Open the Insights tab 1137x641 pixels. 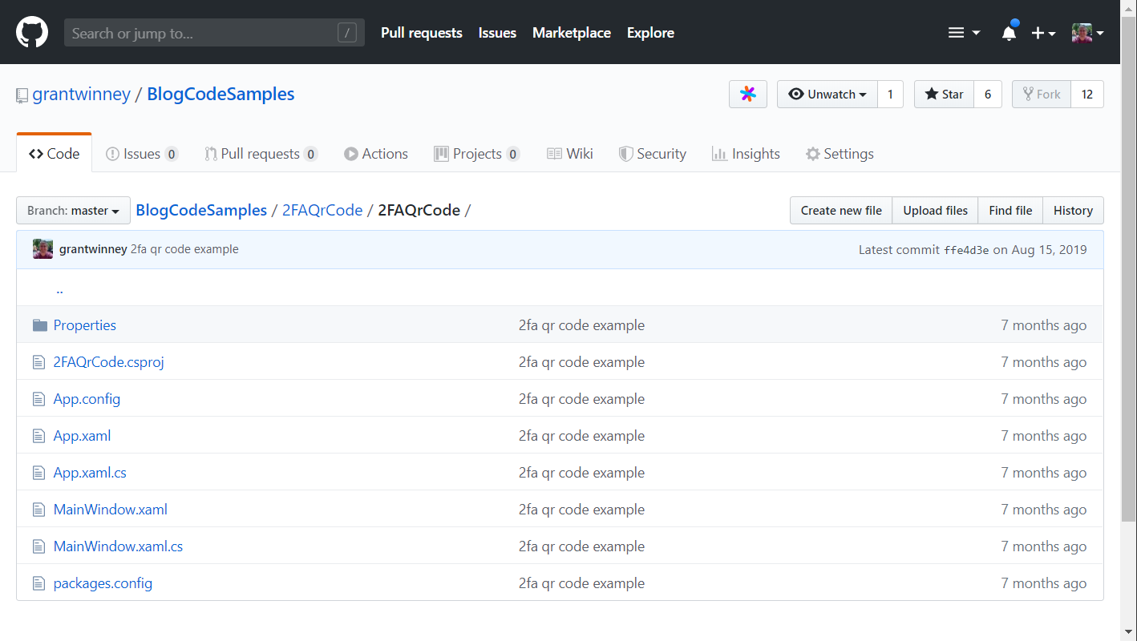[746, 154]
